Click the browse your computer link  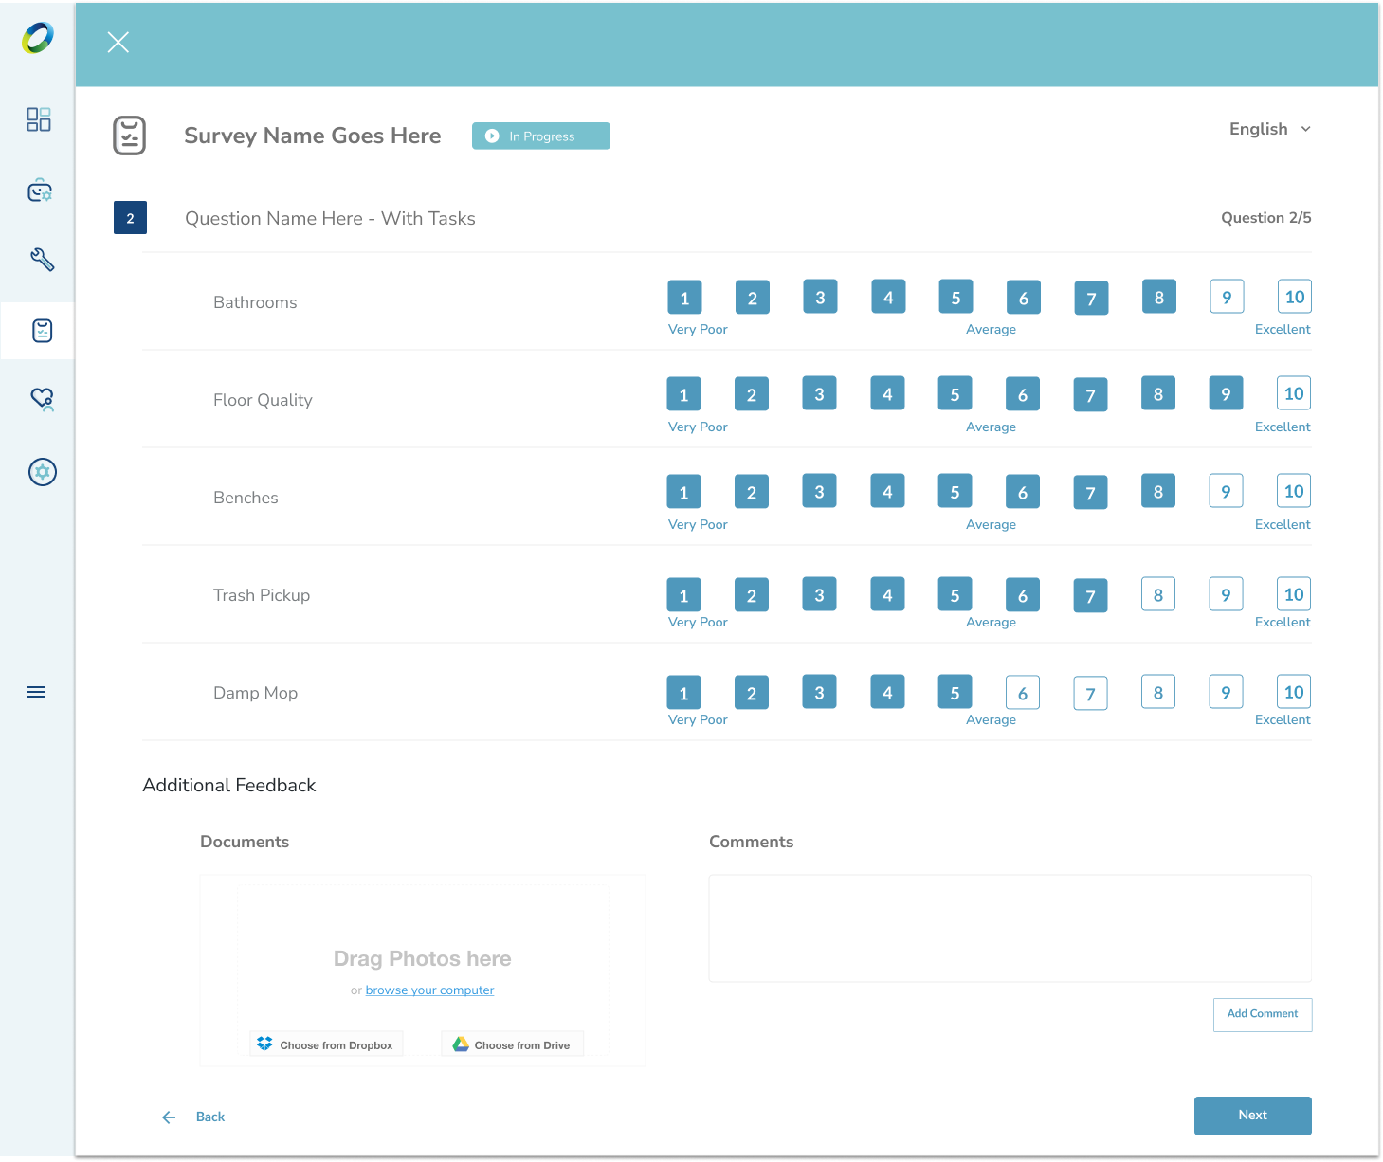coord(429,990)
